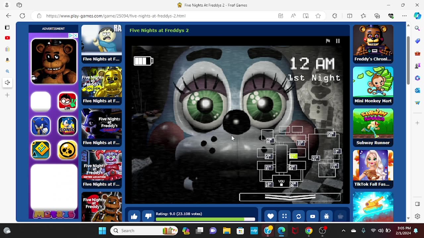Click the green rating progress bar
424x238 pixels.
tap(205, 219)
